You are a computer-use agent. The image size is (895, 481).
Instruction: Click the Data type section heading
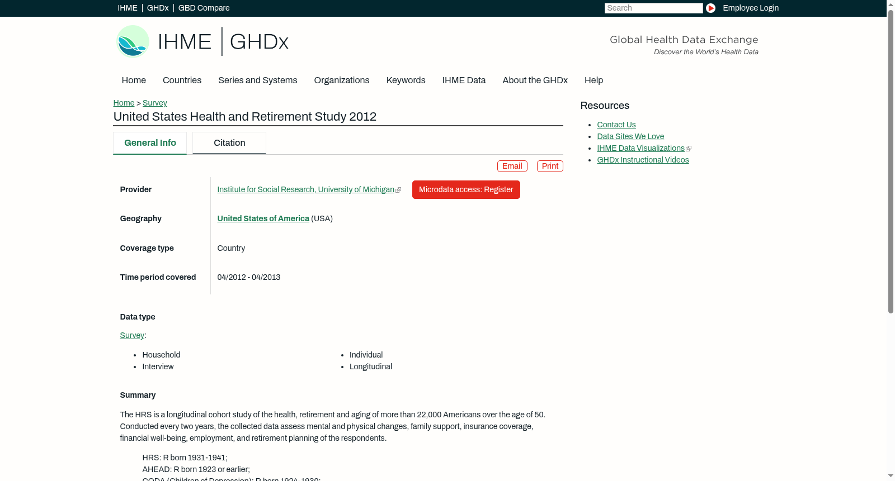[x=138, y=317]
